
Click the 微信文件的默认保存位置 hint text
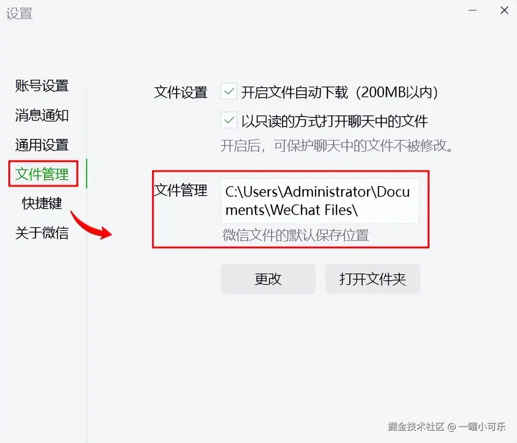(x=296, y=235)
